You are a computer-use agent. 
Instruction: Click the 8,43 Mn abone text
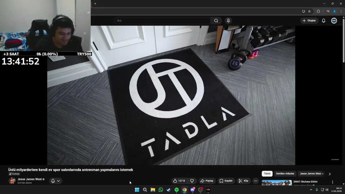tap(25, 183)
